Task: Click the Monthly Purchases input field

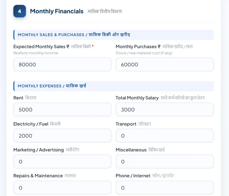Action: coord(165,64)
